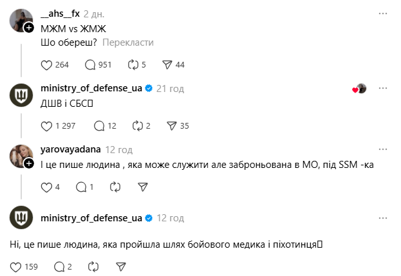Like the ДШВ і СБС reply
This screenshot has width=401, height=276.
(46, 125)
